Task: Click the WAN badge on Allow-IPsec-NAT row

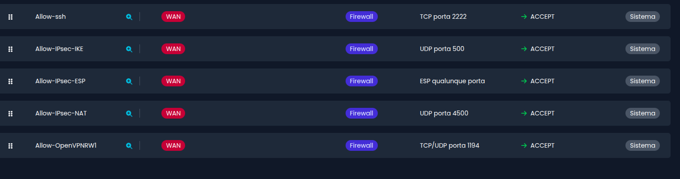Action: tap(173, 113)
